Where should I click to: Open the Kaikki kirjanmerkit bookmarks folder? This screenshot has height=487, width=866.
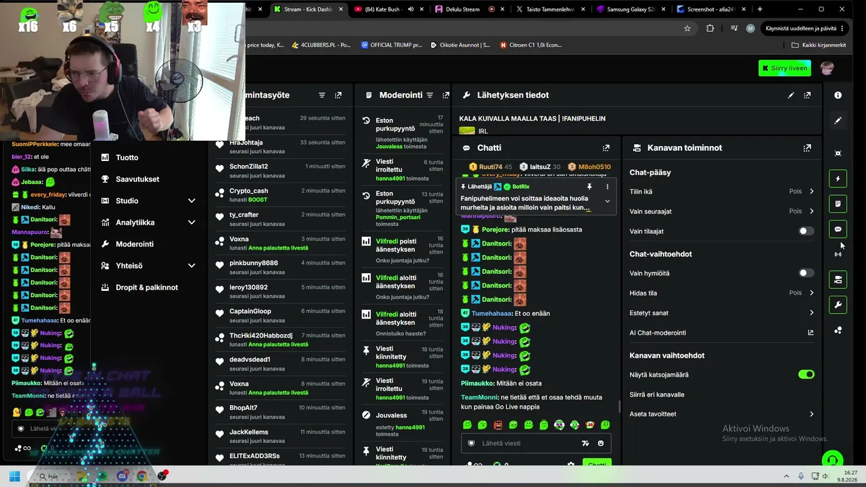coord(819,45)
